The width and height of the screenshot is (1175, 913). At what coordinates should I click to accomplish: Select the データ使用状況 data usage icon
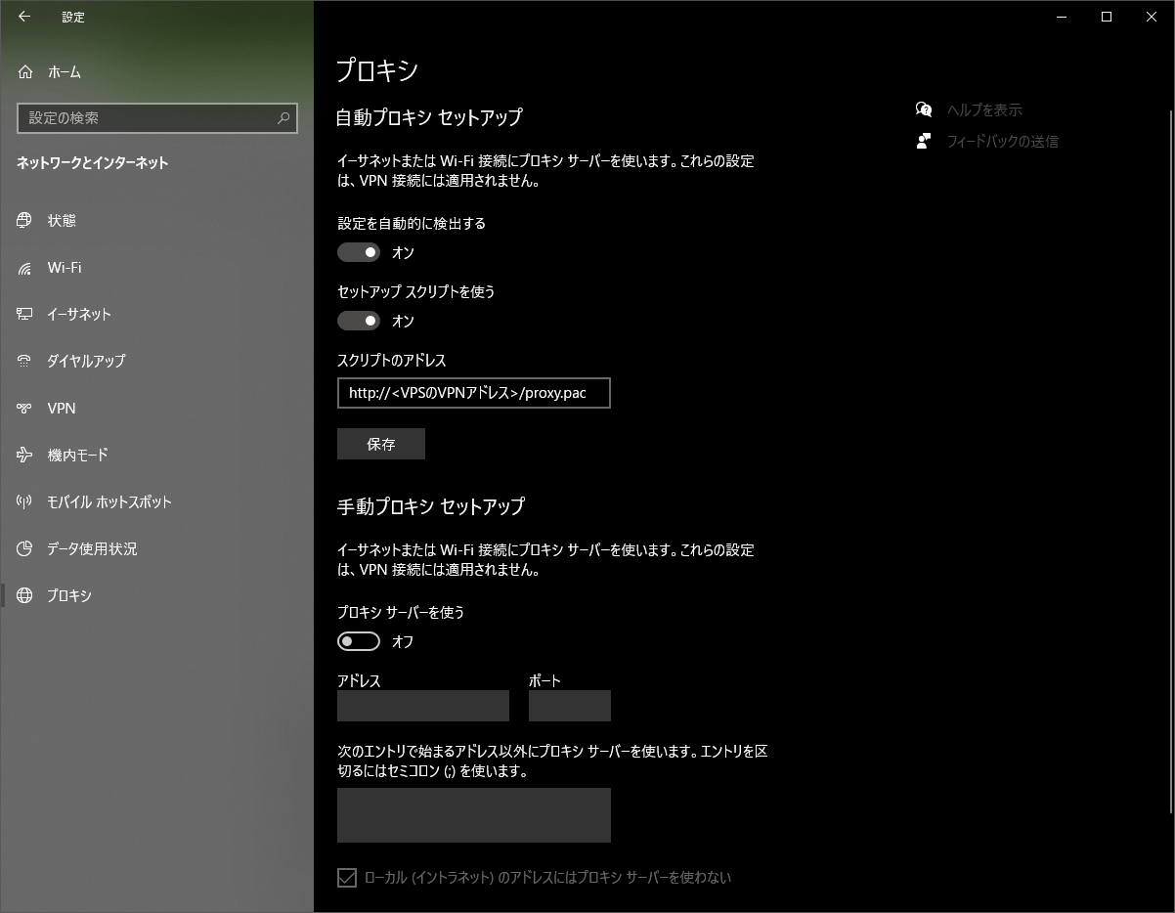click(x=23, y=548)
